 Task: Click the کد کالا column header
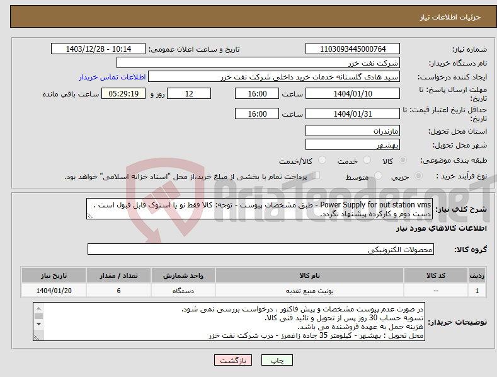tap(436, 275)
